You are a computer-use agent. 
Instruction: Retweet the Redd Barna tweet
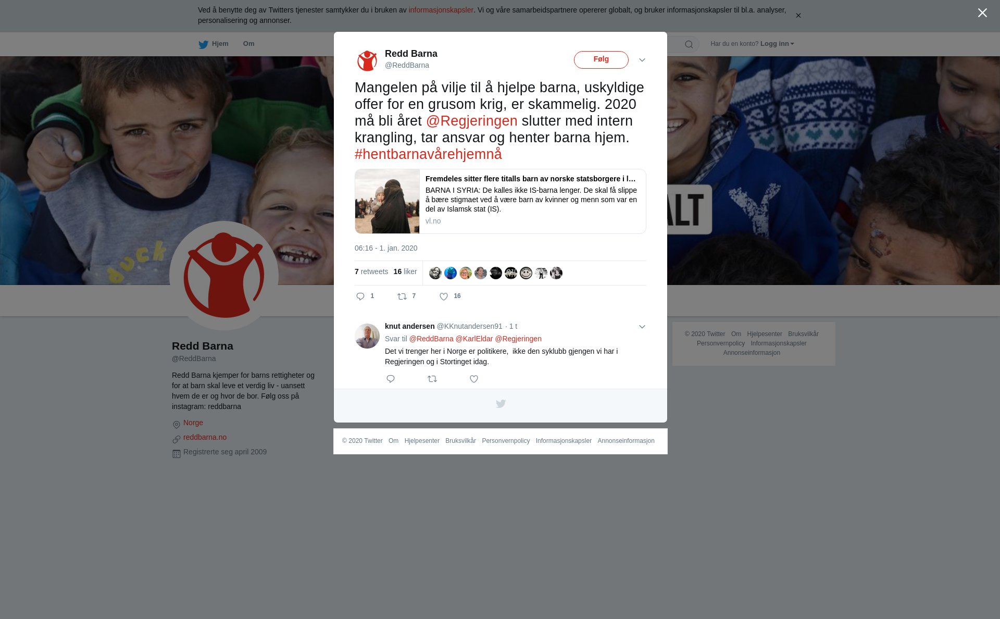pyautogui.click(x=406, y=296)
